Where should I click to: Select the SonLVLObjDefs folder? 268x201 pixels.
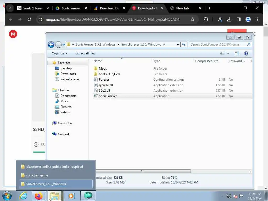[109, 74]
